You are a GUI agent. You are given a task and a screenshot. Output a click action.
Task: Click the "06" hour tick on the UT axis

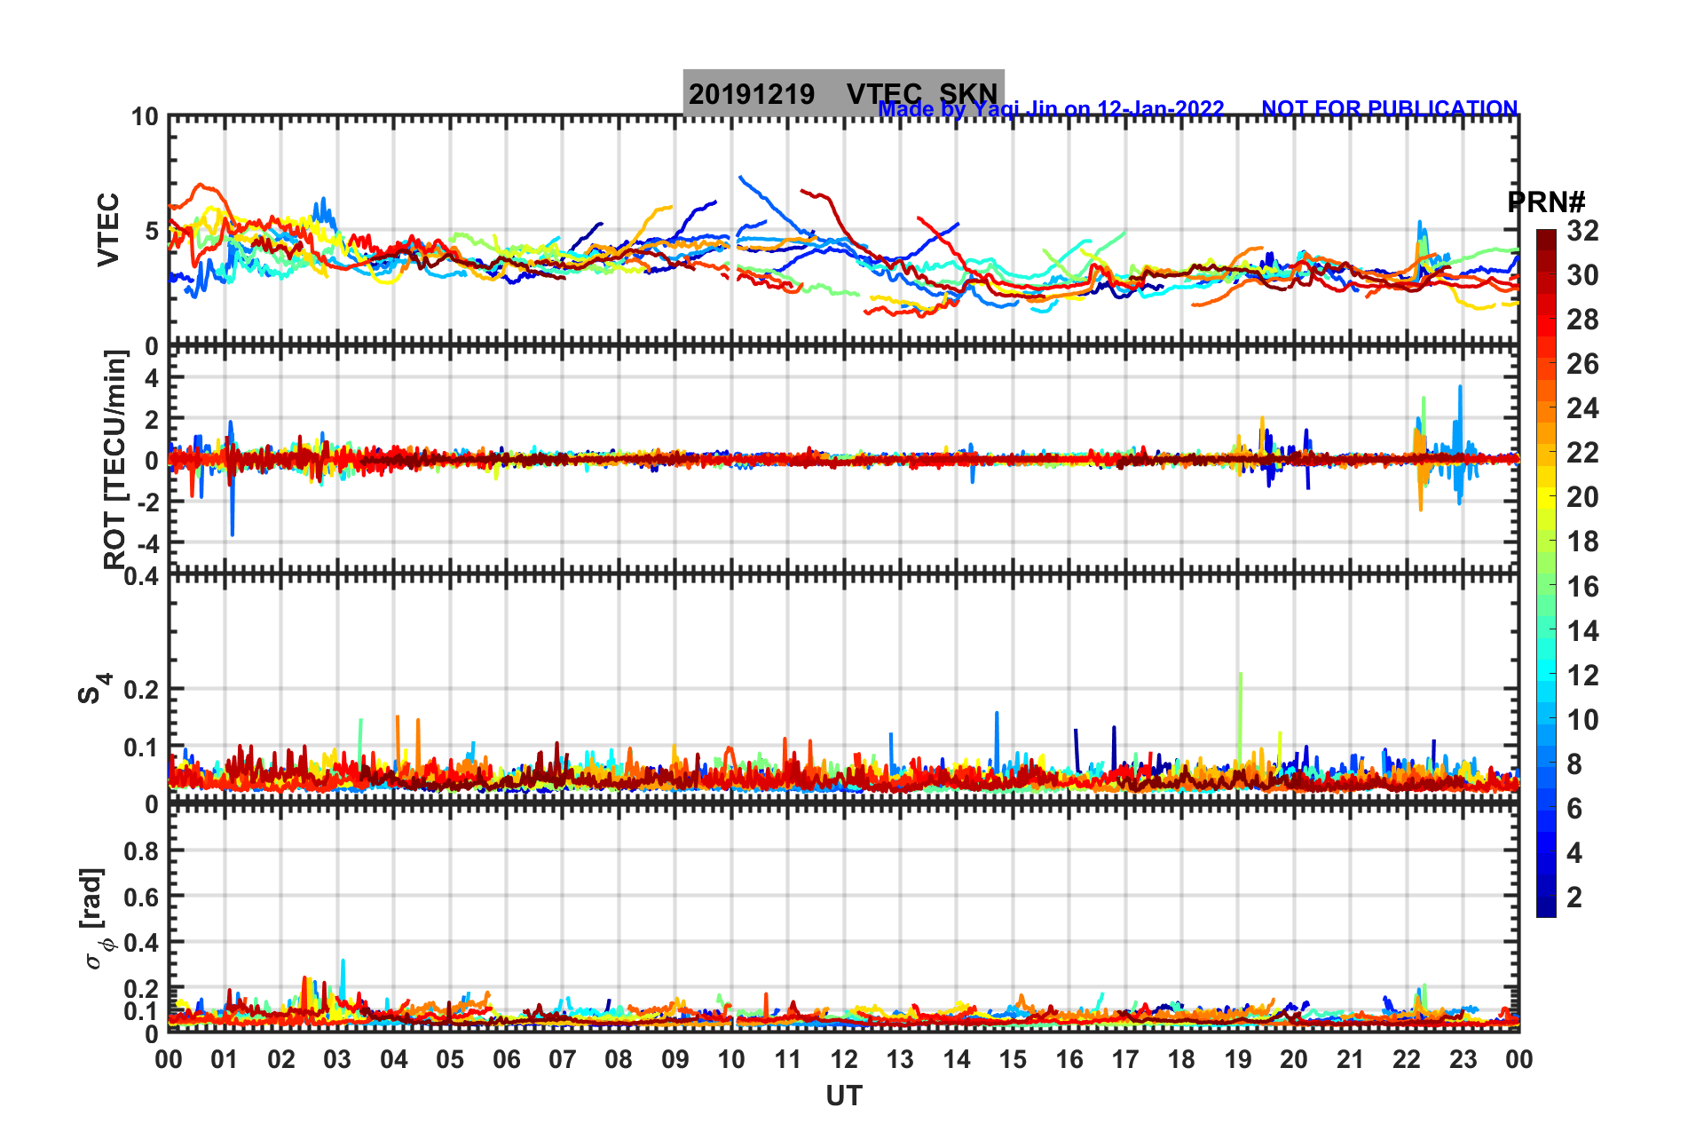coord(507,1059)
